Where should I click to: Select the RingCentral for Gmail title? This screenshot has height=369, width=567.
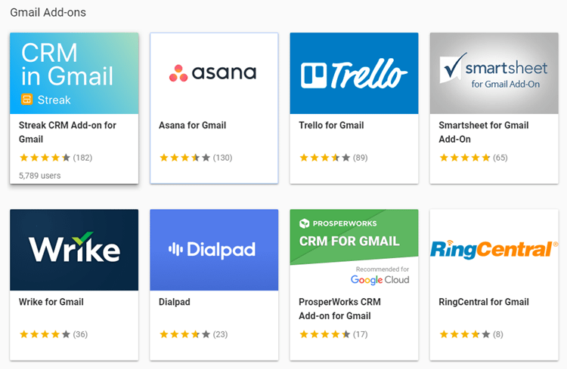tap(484, 302)
